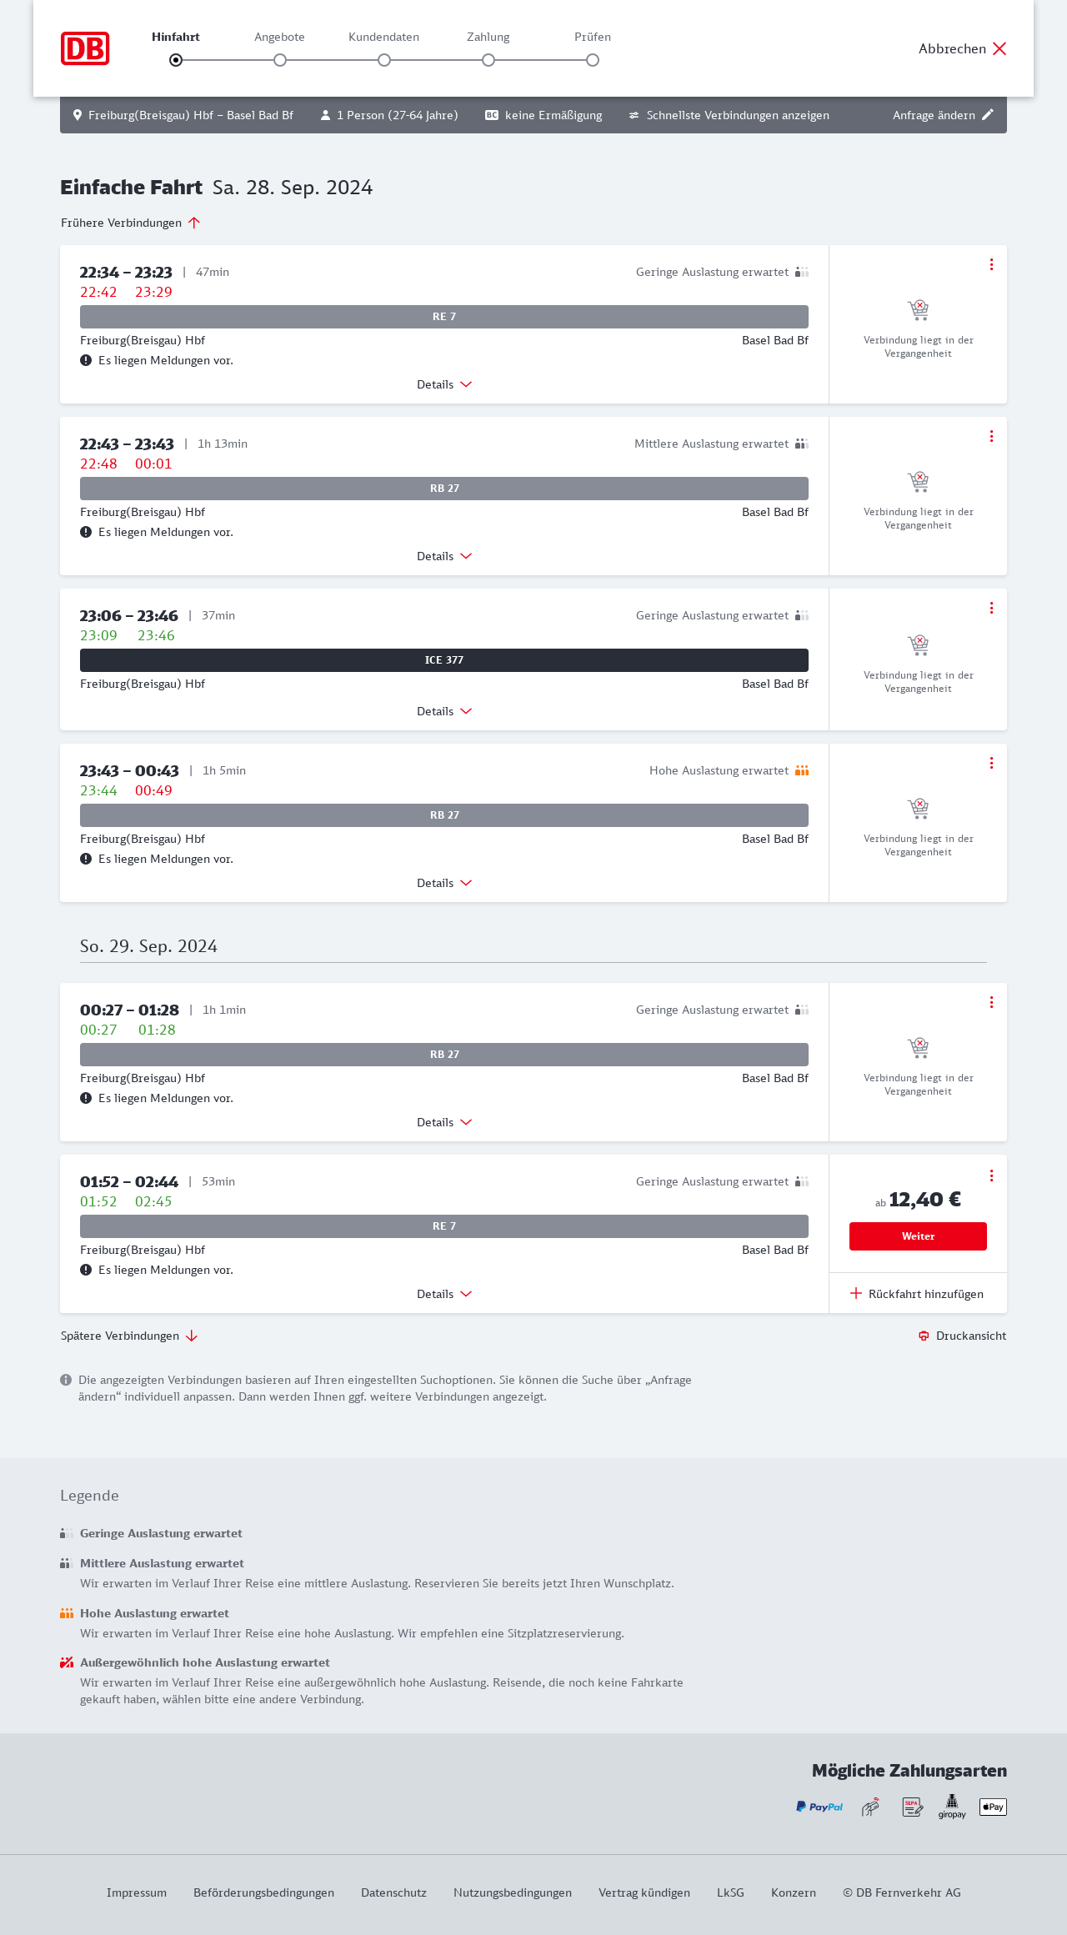Click the pencil icon beside Anfrage ändern

(988, 115)
